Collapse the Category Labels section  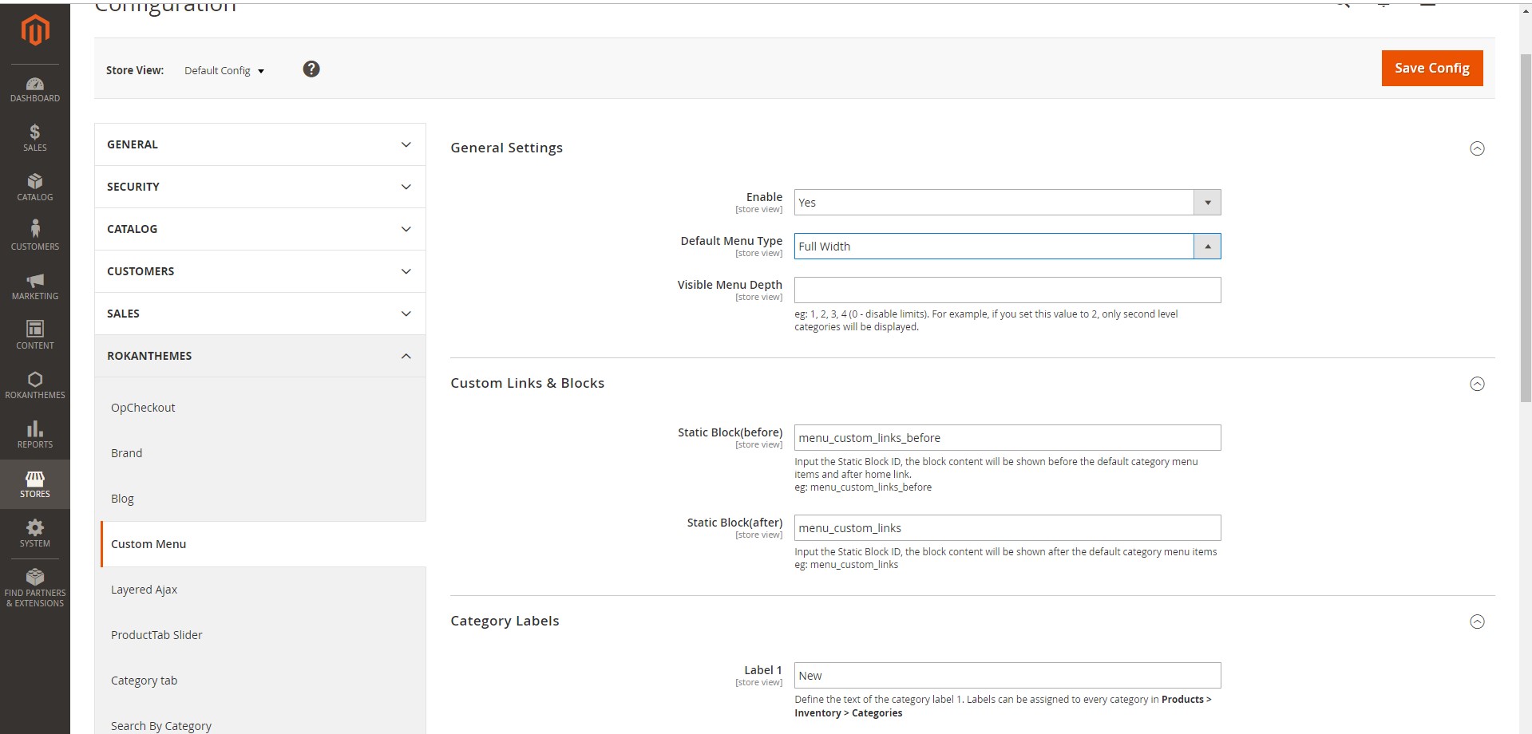tap(1477, 622)
